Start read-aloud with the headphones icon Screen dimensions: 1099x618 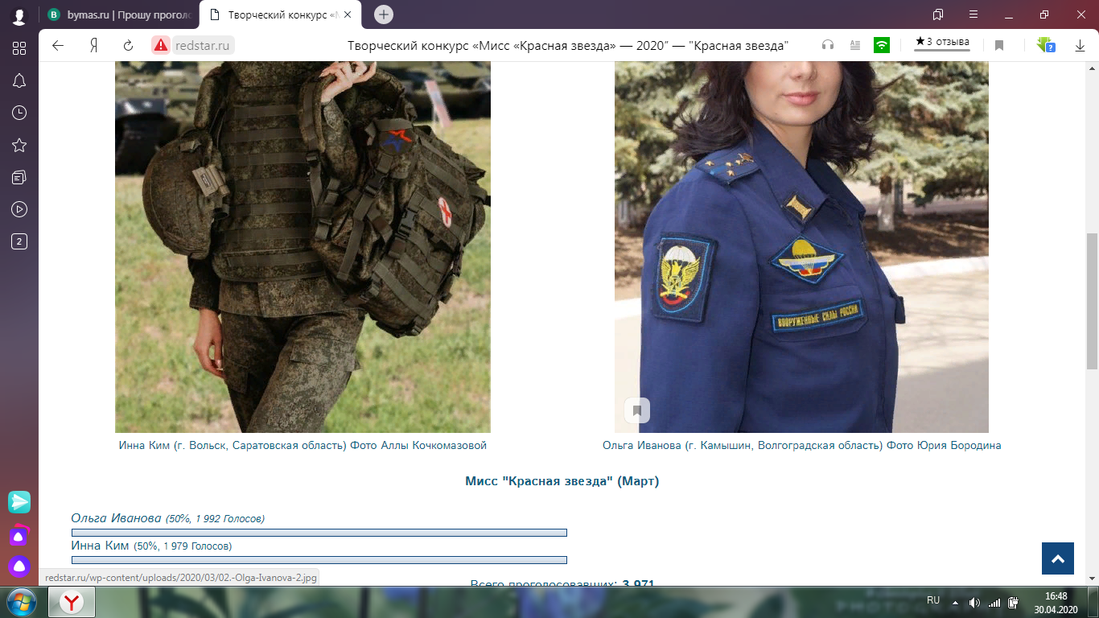828,46
